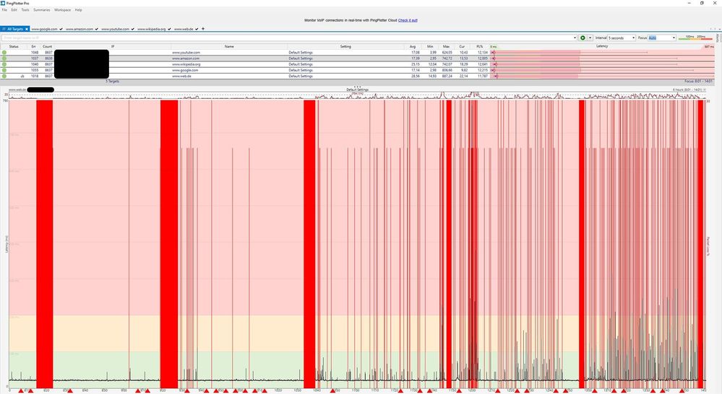
Task: Sort by the PL% column header
Action: (x=479, y=46)
